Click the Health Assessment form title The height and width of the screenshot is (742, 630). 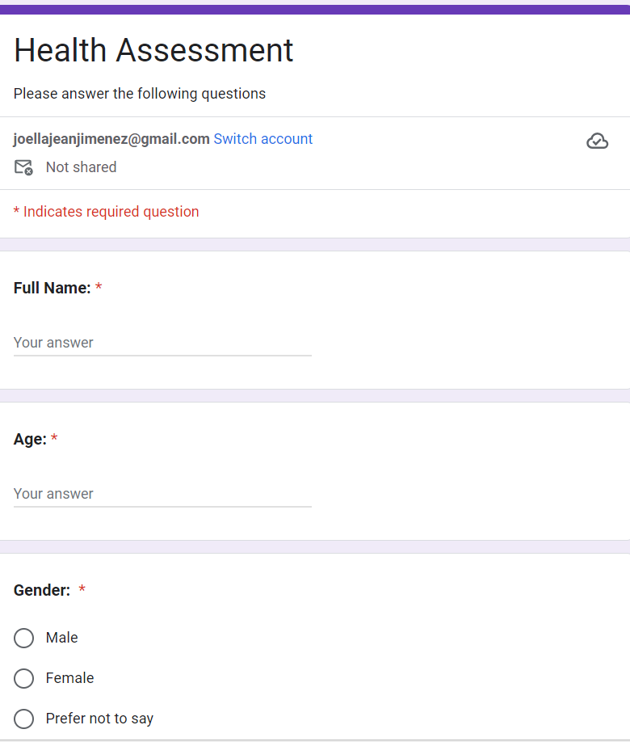click(153, 50)
